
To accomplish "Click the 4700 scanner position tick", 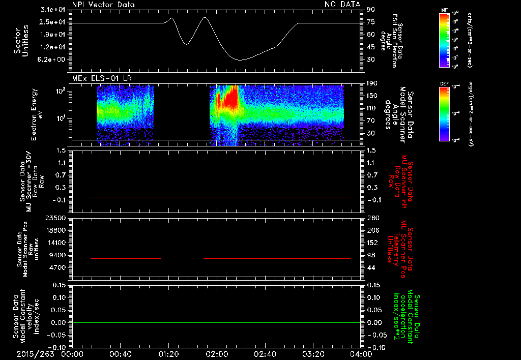I will (57, 267).
